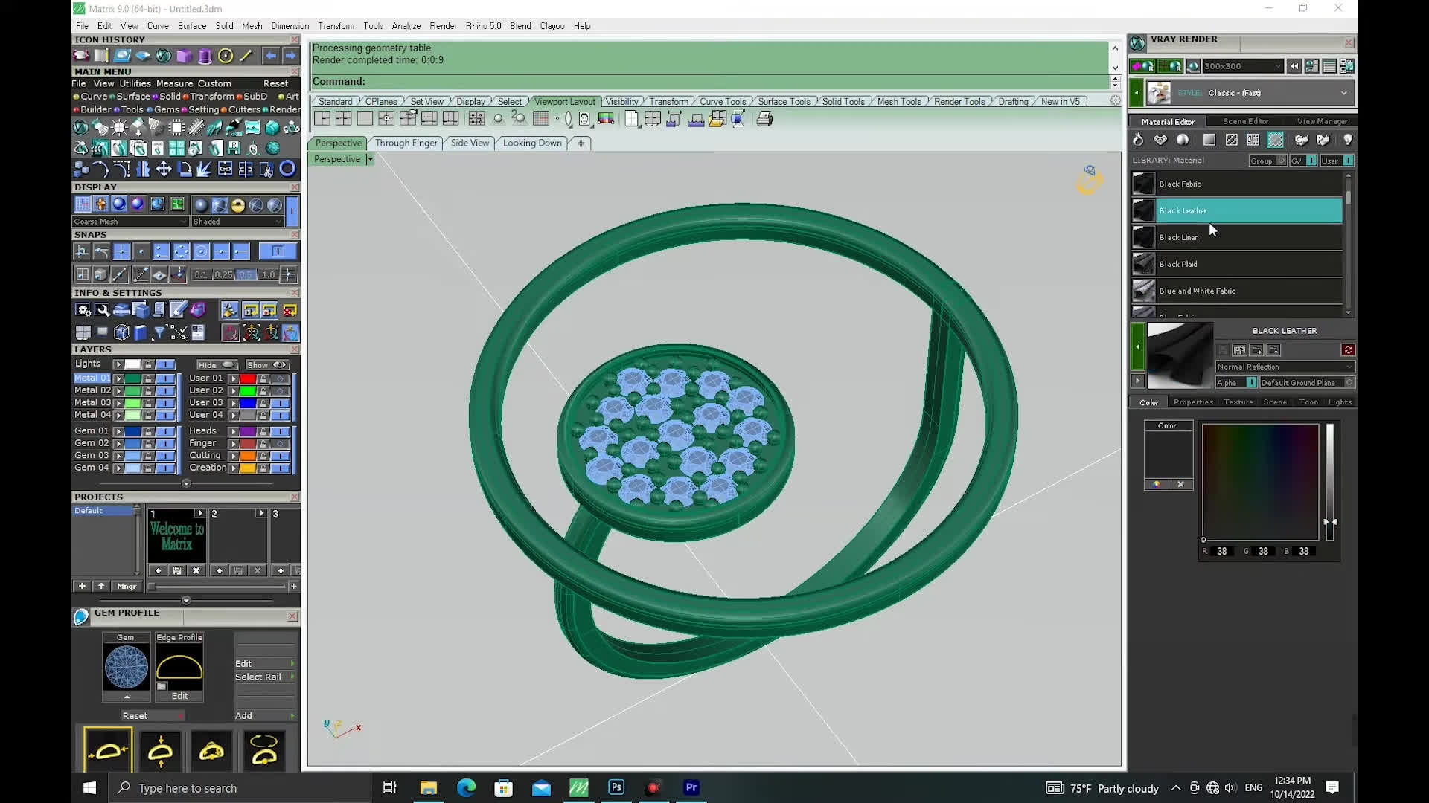
Task: Select the ring metal material icon
Action: coord(1138,140)
